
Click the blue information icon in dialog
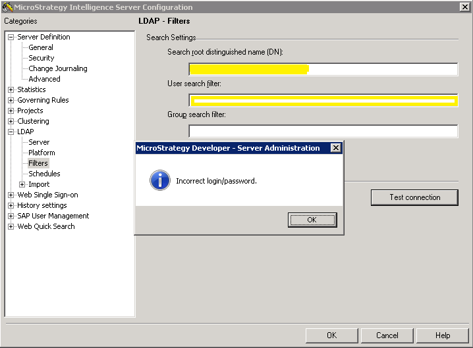coord(159,180)
